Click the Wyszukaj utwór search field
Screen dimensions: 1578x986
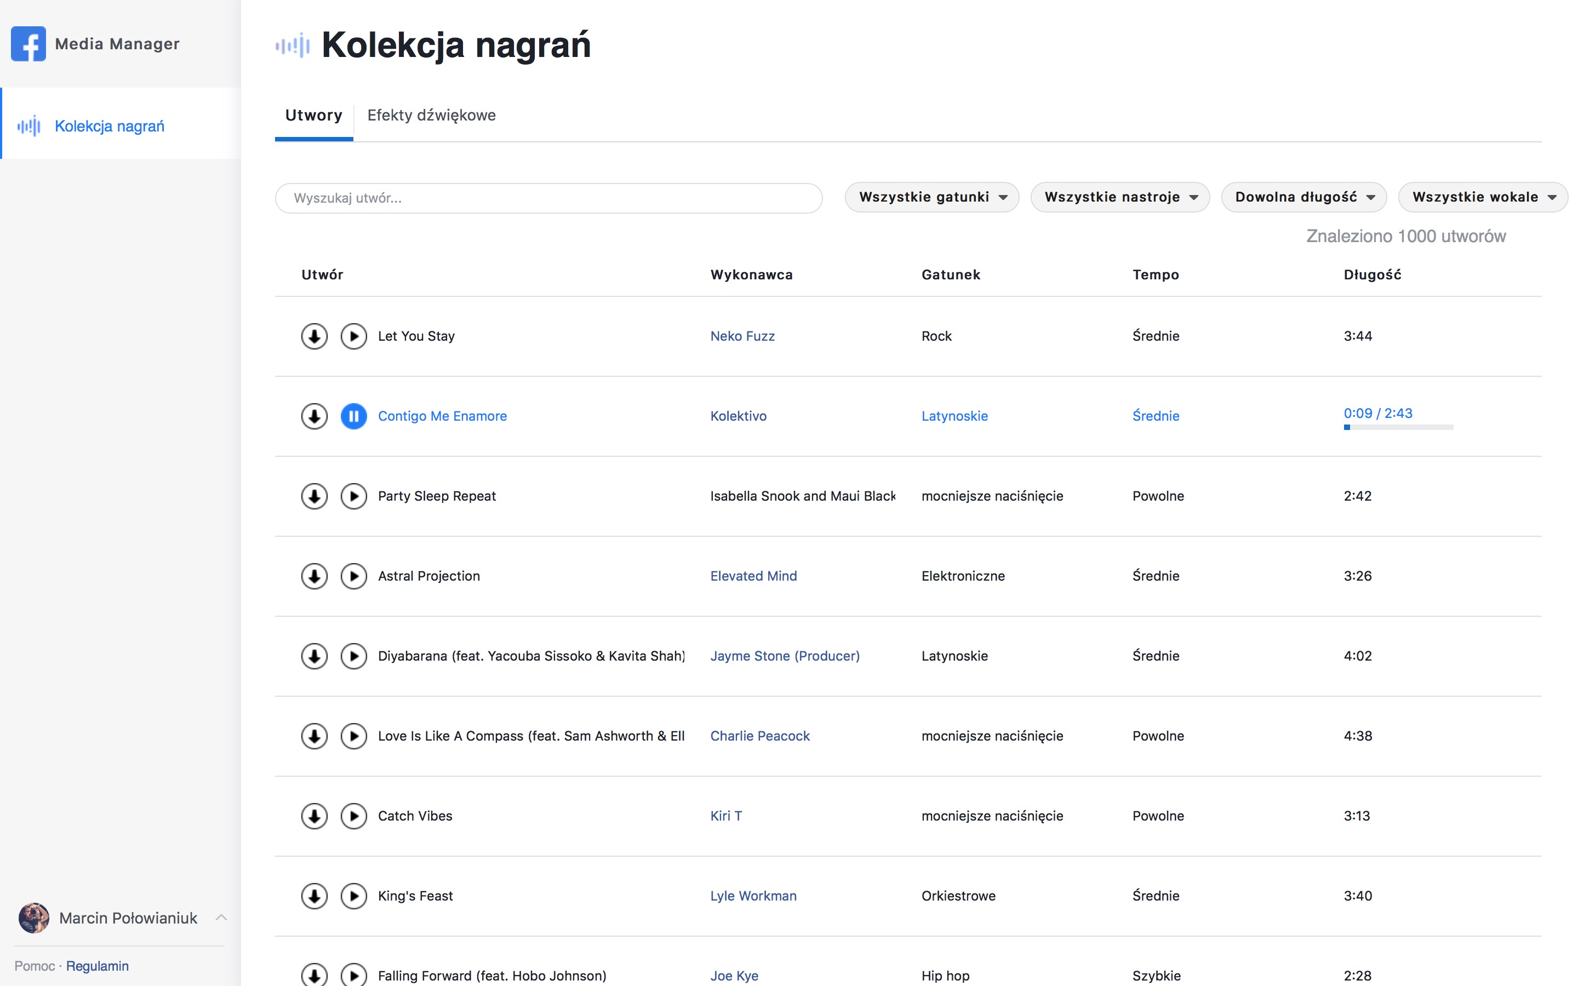pyautogui.click(x=548, y=198)
